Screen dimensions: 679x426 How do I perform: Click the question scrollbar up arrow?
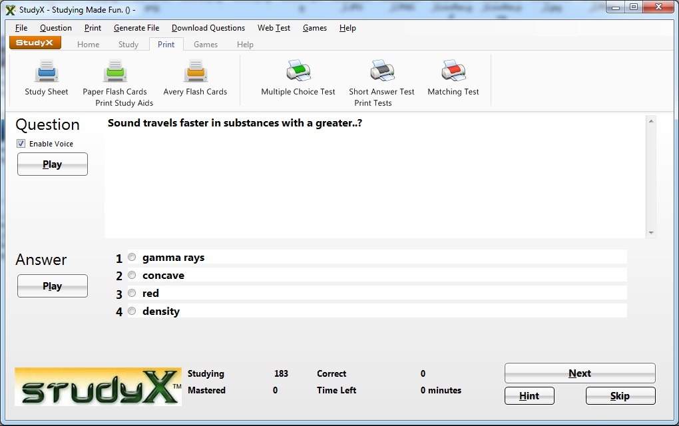[651, 121]
